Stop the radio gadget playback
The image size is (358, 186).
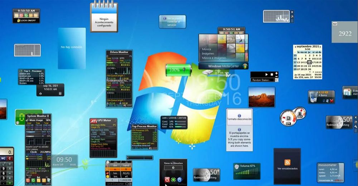(x=272, y=75)
